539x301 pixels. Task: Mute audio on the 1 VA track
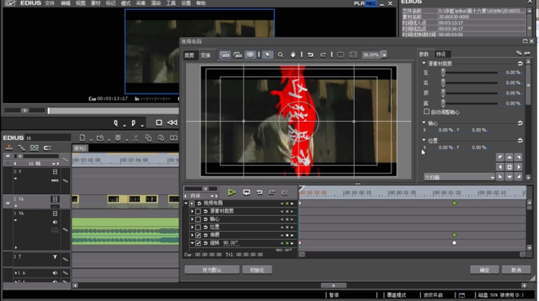coord(55,222)
